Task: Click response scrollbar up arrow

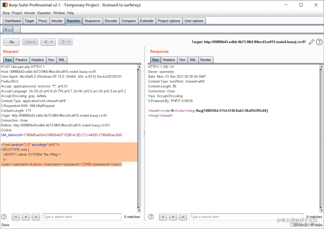Action: click(322, 67)
